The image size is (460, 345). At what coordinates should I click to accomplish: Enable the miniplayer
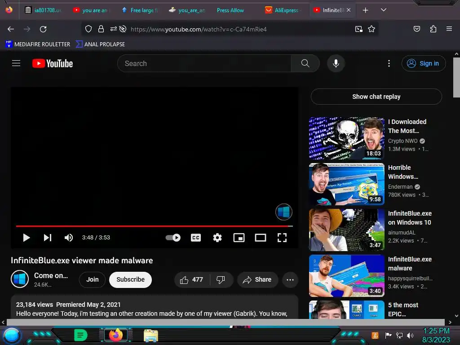tap(239, 238)
